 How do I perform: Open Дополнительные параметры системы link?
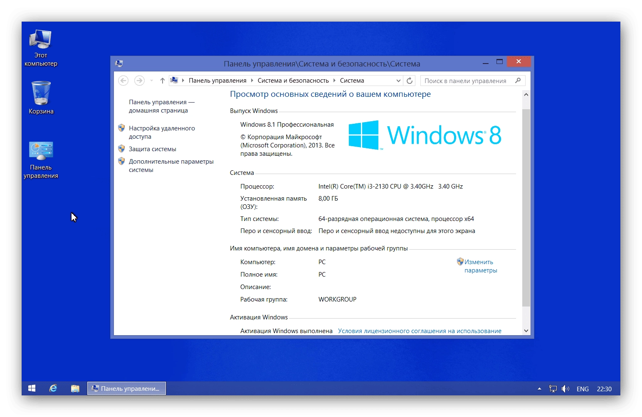pyautogui.click(x=171, y=166)
